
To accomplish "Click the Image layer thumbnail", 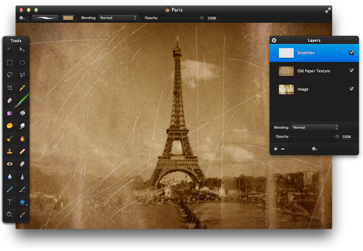I will coord(286,90).
